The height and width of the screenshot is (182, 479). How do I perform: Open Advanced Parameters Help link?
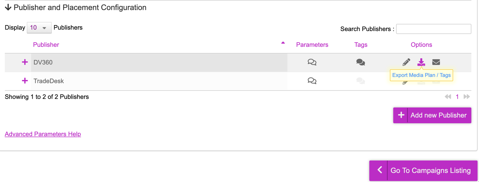(x=43, y=134)
